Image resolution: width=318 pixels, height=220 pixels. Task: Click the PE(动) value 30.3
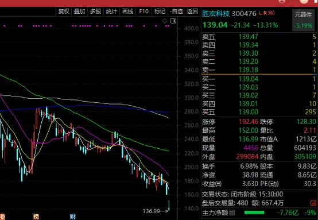310,184
